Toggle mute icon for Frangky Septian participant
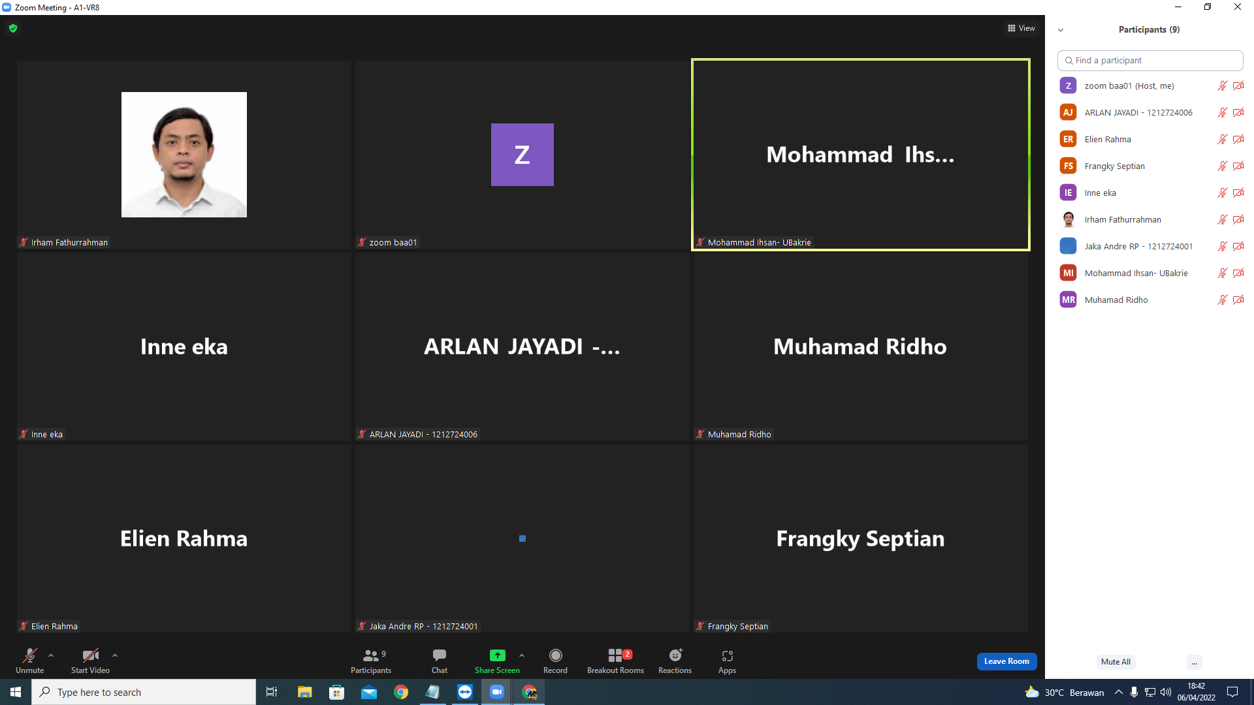Viewport: 1254px width, 705px height. tap(1223, 166)
